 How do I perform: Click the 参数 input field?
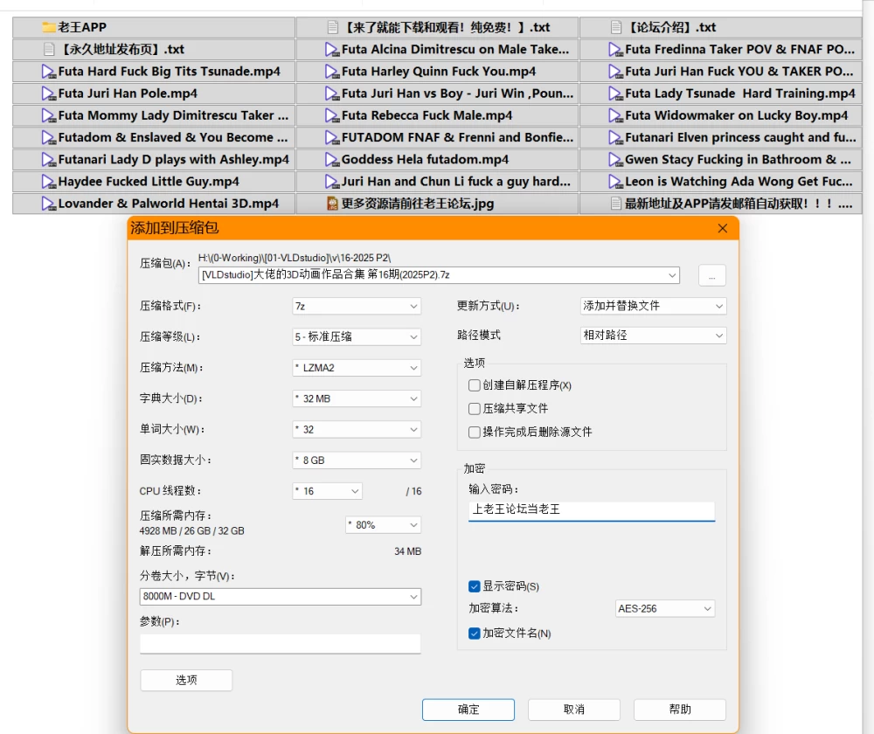tap(281, 644)
